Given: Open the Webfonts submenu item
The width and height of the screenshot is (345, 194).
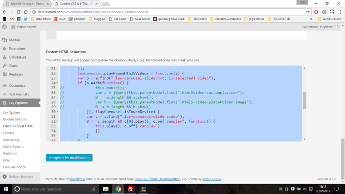Looking at the screenshot, I should (x=10, y=153).
